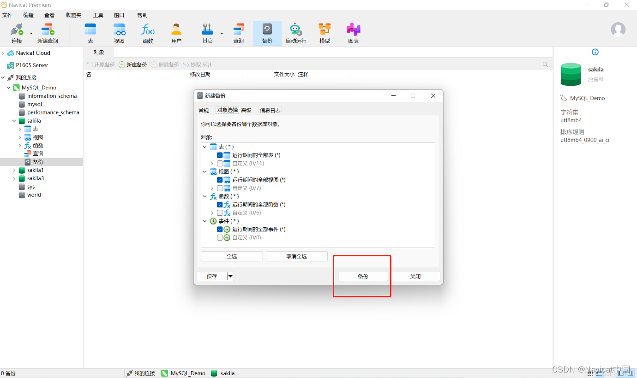Viewport: 637px width, 378px height.
Task: Click the 修改日期 column header
Action: [x=200, y=74]
